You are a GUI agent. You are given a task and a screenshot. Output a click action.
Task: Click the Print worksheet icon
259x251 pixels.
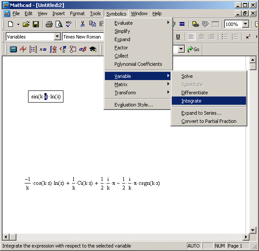pyautogui.click(x=49, y=24)
